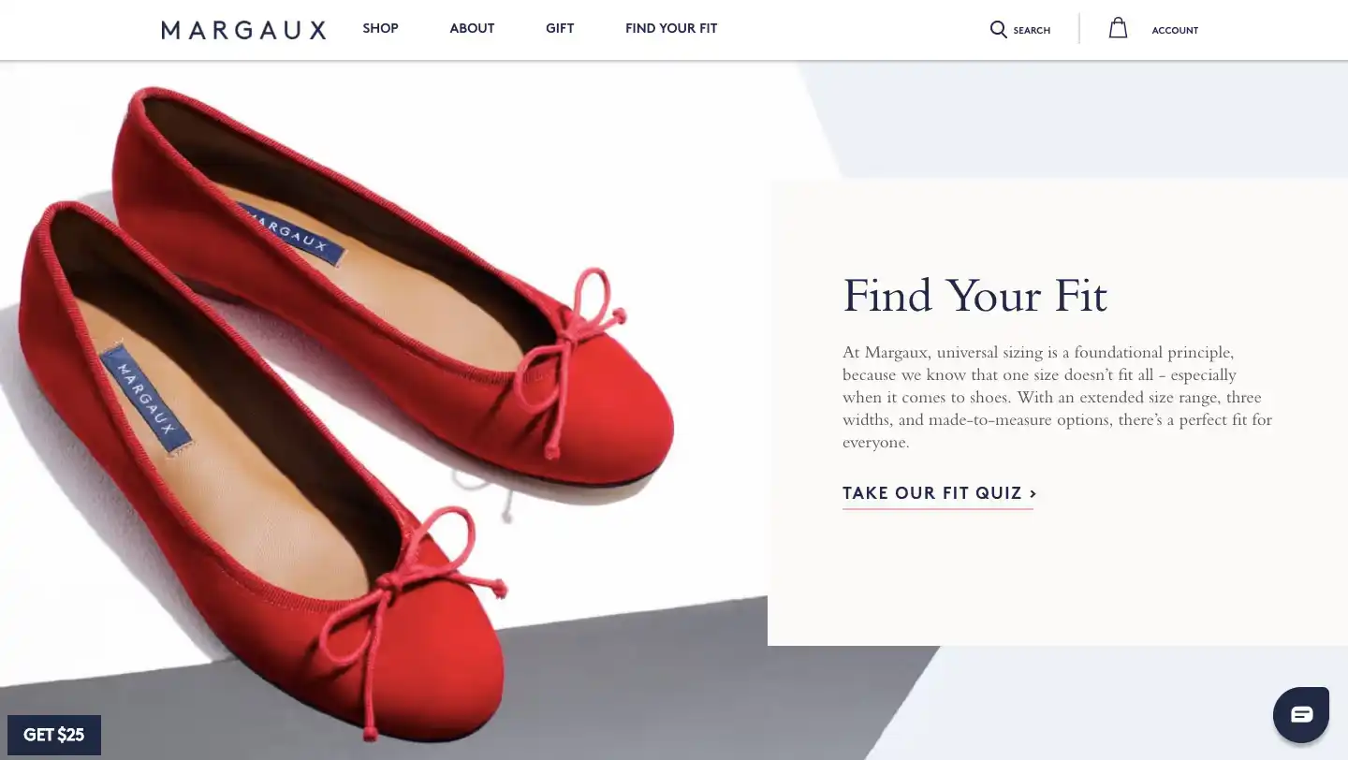Image resolution: width=1348 pixels, height=760 pixels.
Task: Click the paragraph beginning 'At Margaux, universal sizing'
Action: [1058, 398]
